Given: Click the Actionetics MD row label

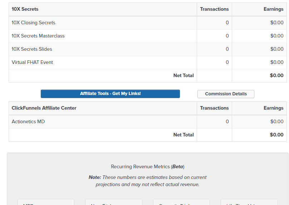Looking at the screenshot, I should click(28, 122).
